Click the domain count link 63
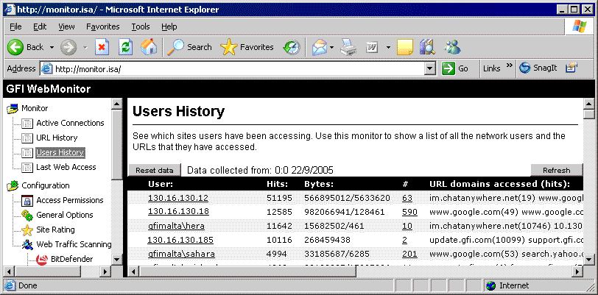This screenshot has width=598, height=295. 407,198
